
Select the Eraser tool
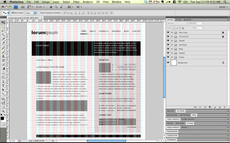pyautogui.click(x=3, y=64)
